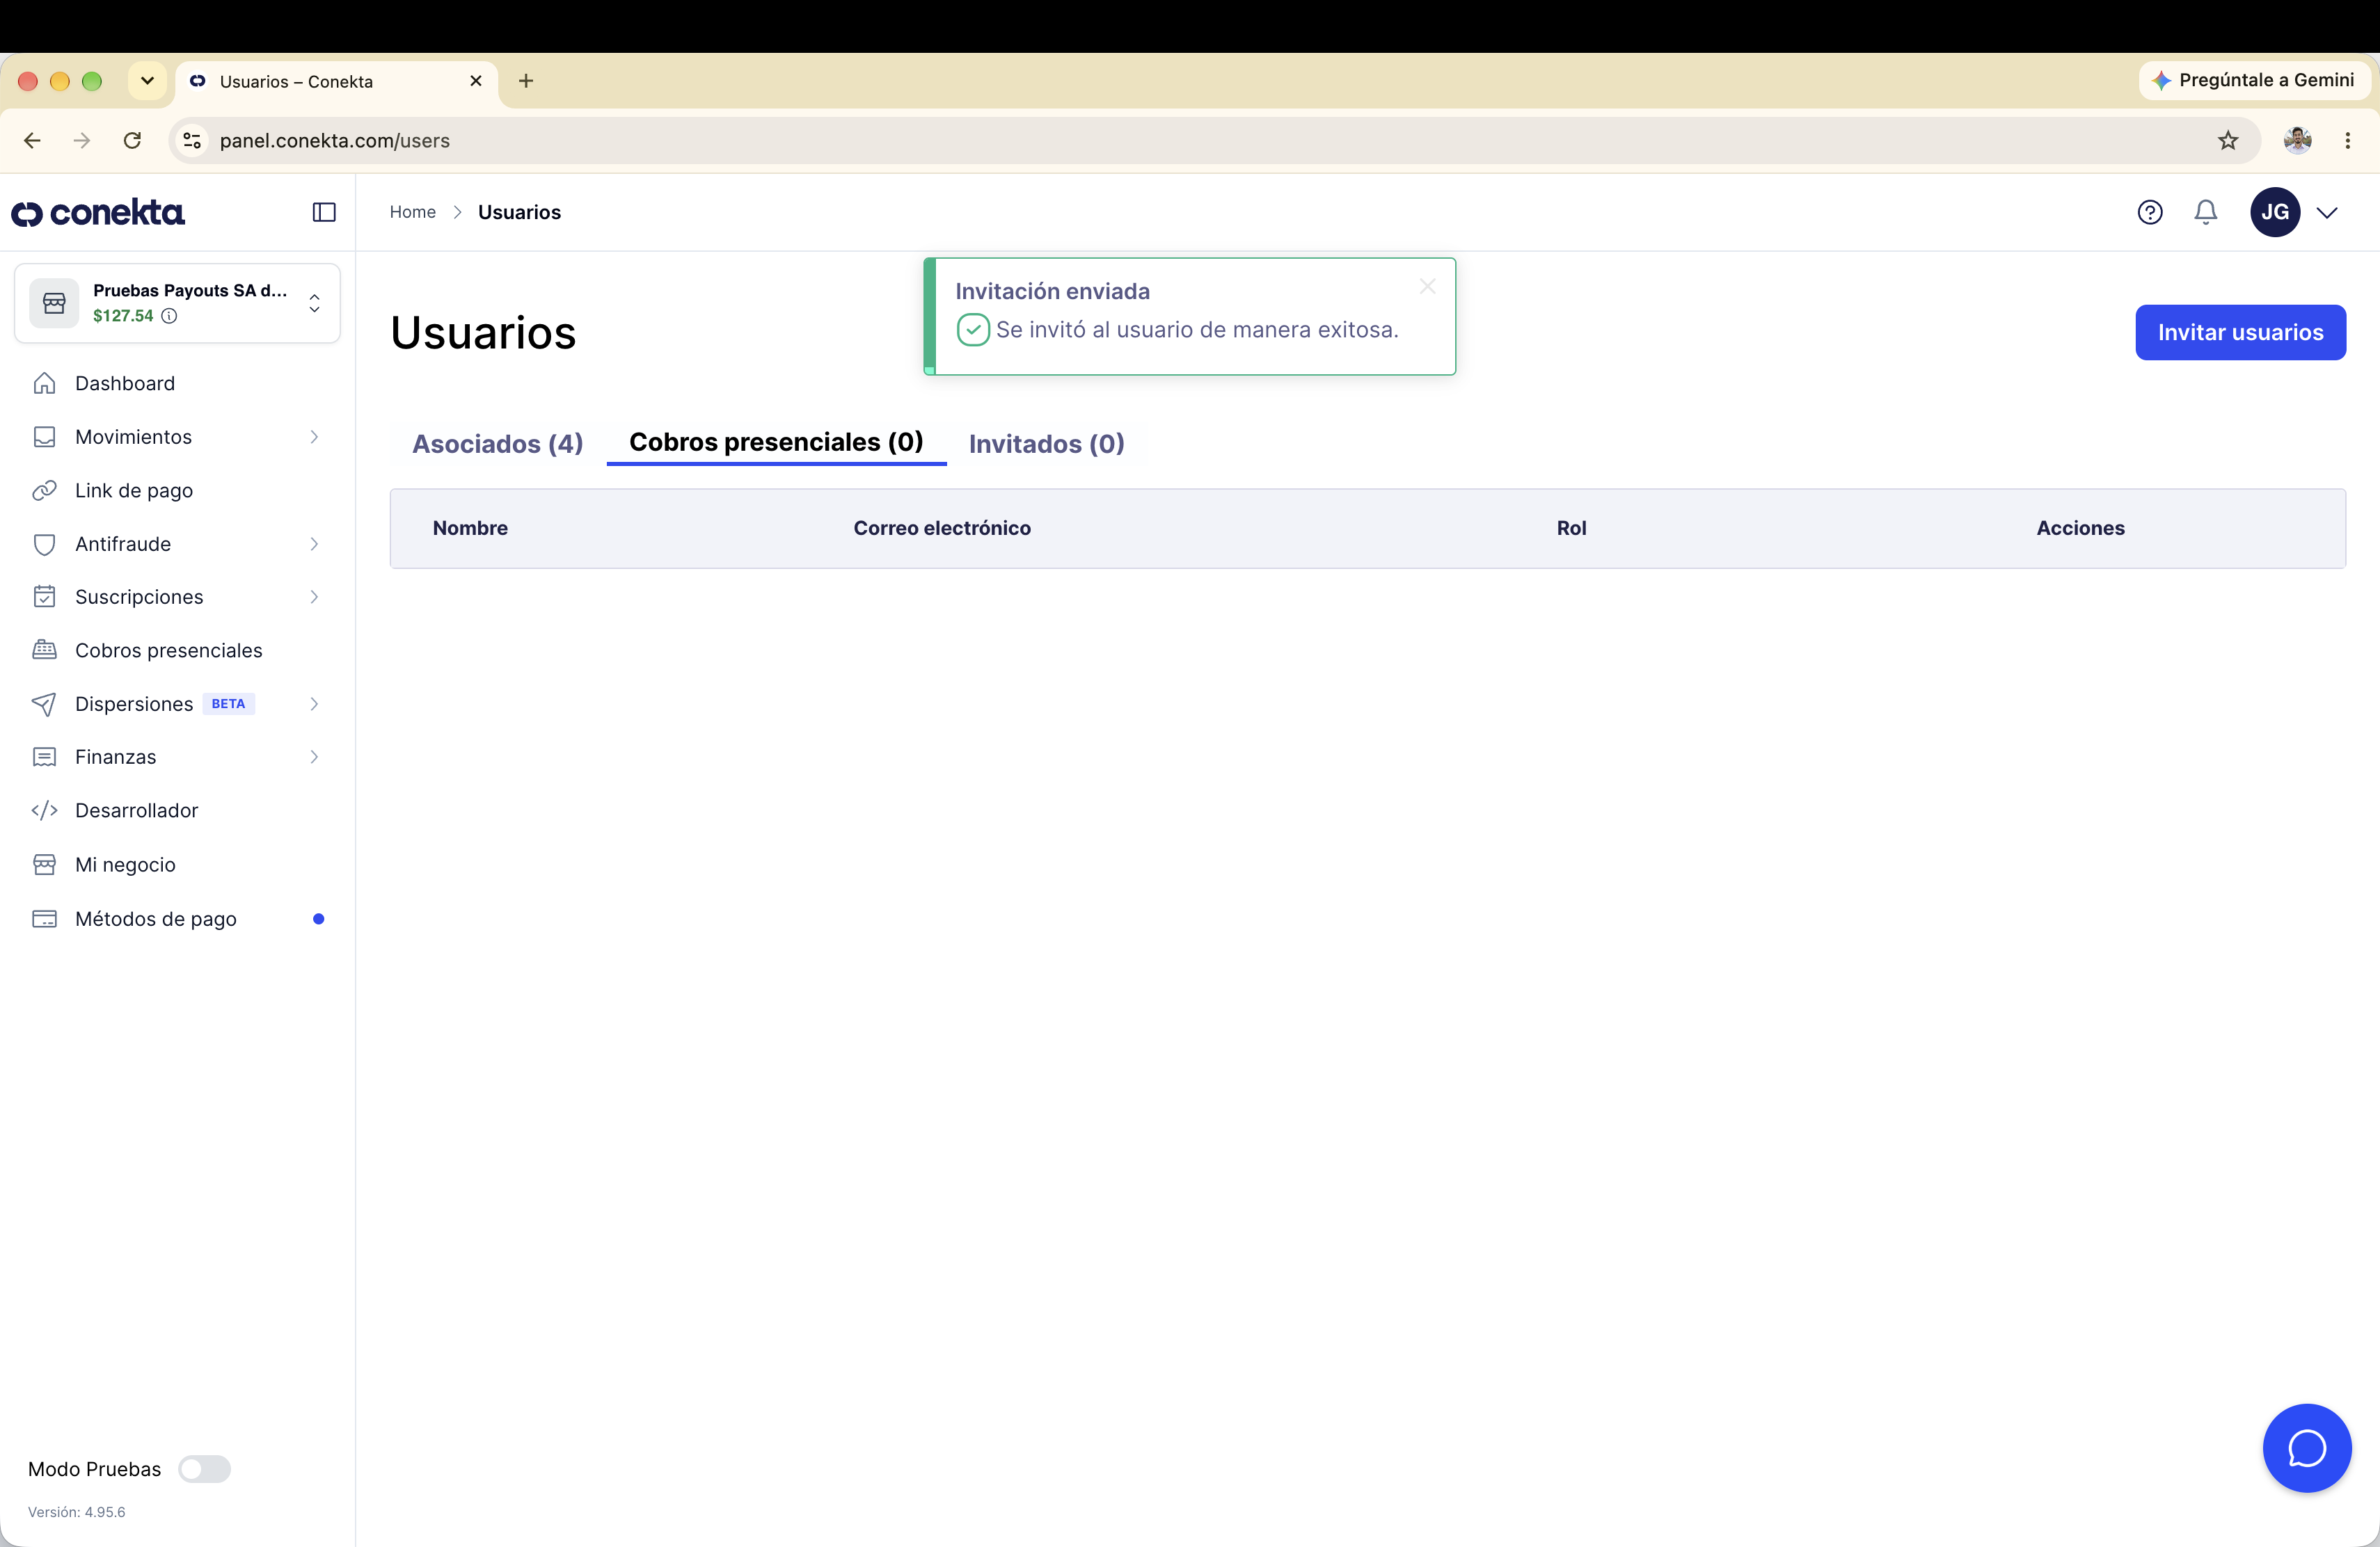
Task: Collapse the sidebar panel icon
Action: click(324, 212)
